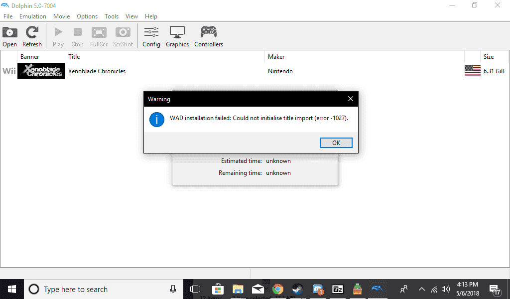Click the Dolphin icon in taskbar
The width and height of the screenshot is (510, 299).
(x=378, y=289)
